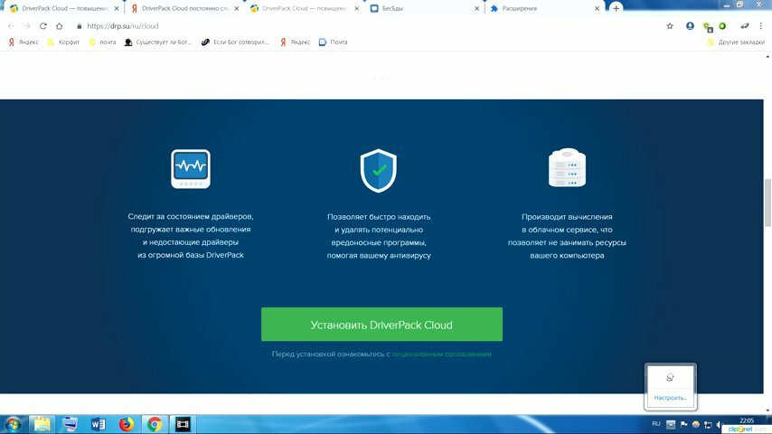Screen dimensions: 772x434
Task: Click 'Установить DriverPack Cloud' green button
Action: pos(381,325)
